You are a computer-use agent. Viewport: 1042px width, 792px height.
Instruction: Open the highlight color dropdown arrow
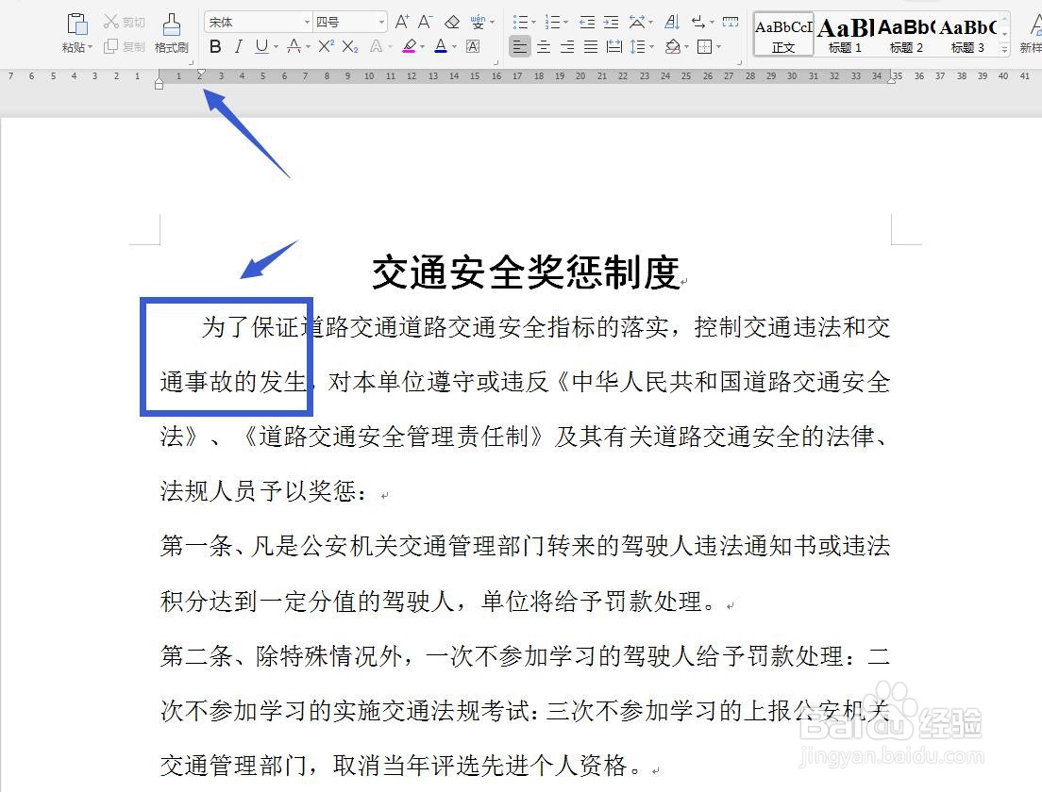tap(423, 47)
